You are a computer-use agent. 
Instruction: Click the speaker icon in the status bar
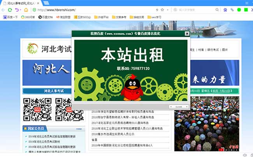coord(245,155)
